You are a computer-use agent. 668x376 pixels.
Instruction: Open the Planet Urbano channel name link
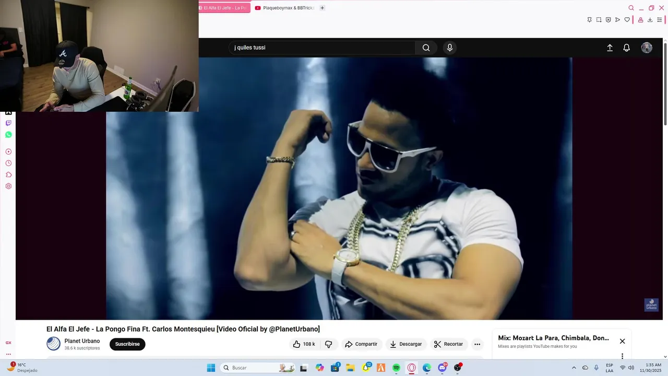pyautogui.click(x=82, y=341)
